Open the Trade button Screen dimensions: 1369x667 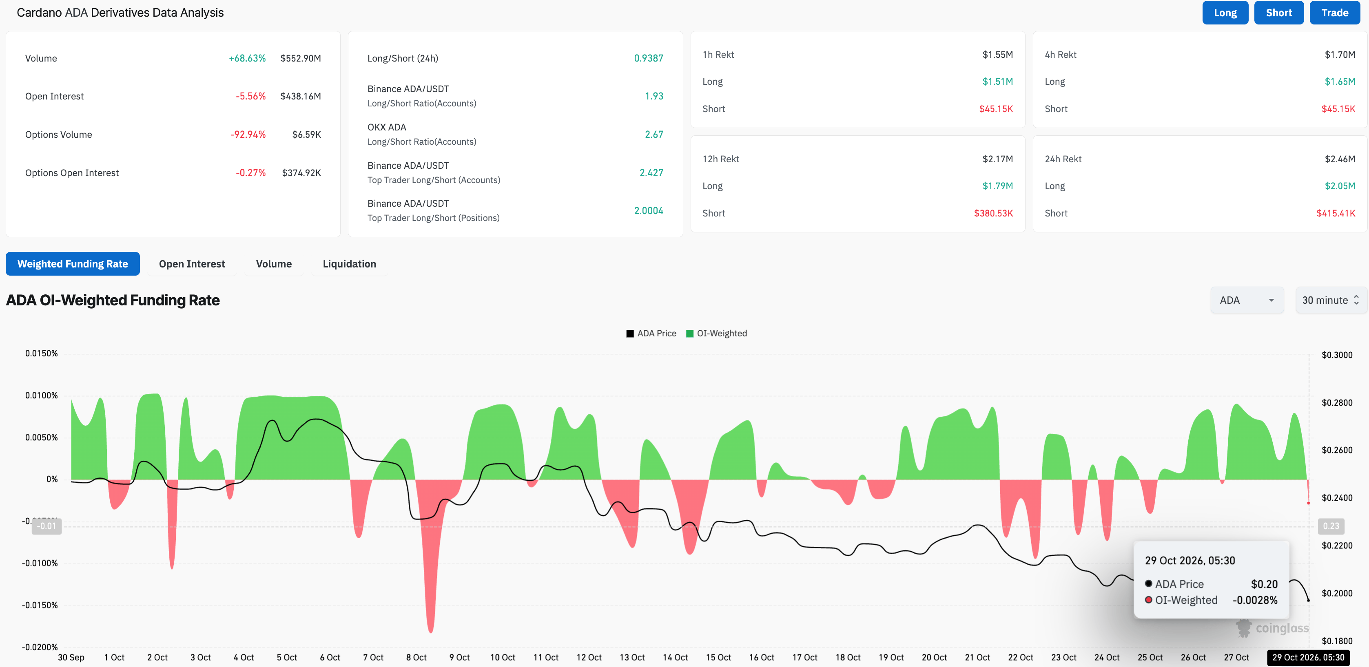1334,13
